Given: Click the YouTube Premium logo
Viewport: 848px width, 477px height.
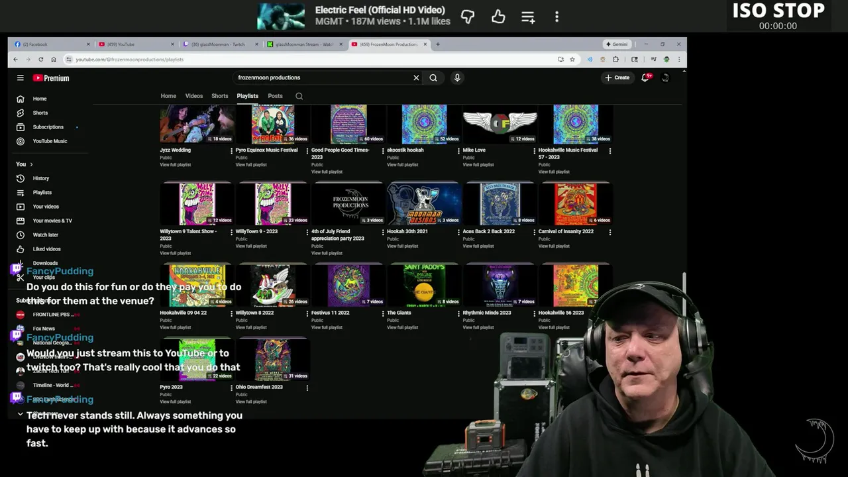Looking at the screenshot, I should point(51,78).
